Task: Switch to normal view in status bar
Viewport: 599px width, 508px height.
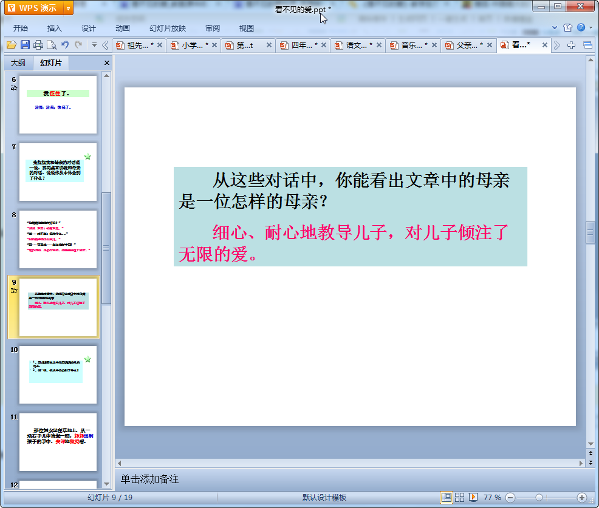Action: pyautogui.click(x=447, y=497)
